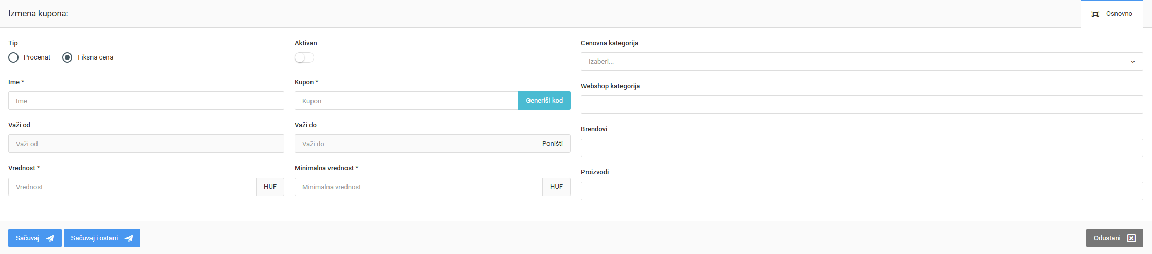Viewport: 1152px width, 254px height.
Task: Click the Cenovna kategorija label
Action: tap(610, 43)
